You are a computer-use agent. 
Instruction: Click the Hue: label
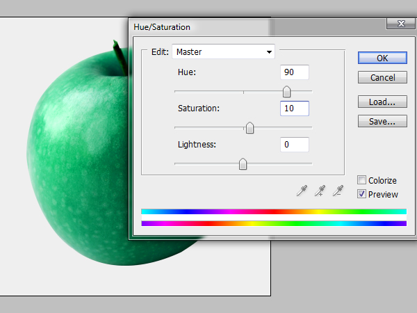(x=187, y=72)
